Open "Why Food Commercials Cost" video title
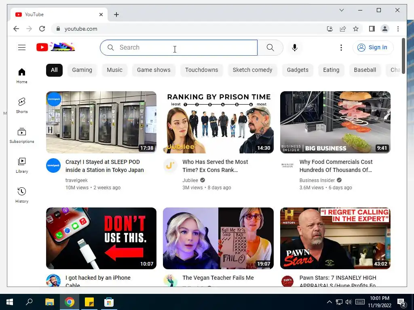The width and height of the screenshot is (414, 310). (x=336, y=166)
